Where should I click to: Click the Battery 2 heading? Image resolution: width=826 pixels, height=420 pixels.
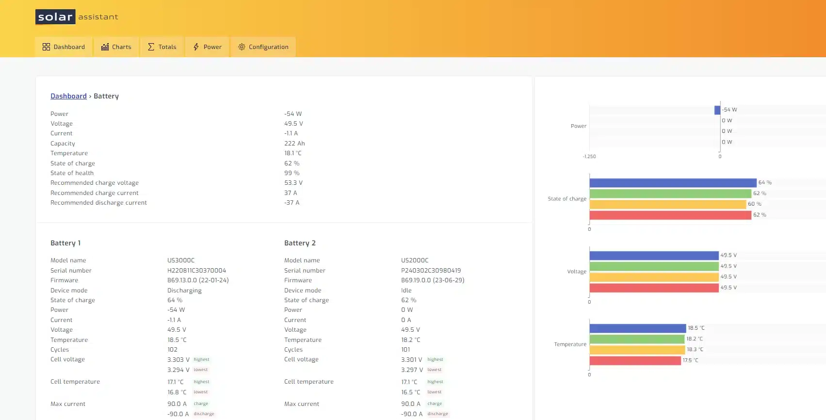pyautogui.click(x=300, y=243)
